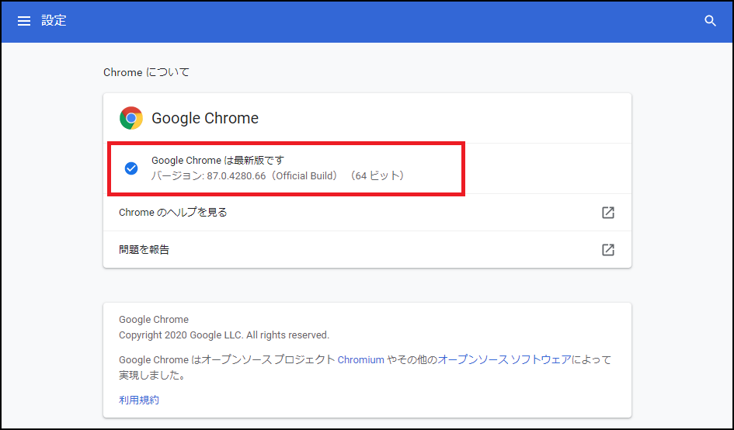Screen dimensions: 734x430
Task: Open the Chromium link
Action: point(360,360)
